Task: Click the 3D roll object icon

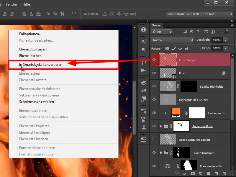Action: [112, 14]
